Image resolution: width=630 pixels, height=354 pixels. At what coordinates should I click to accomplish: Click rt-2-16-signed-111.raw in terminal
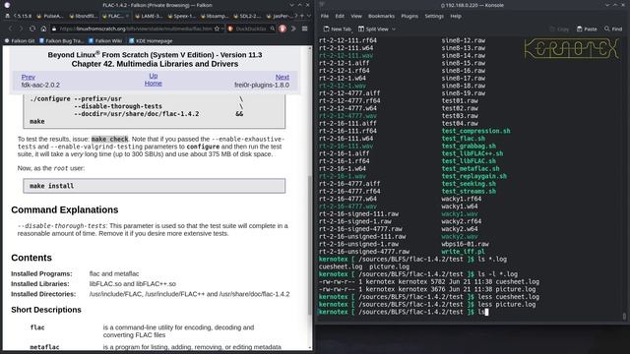(358, 214)
